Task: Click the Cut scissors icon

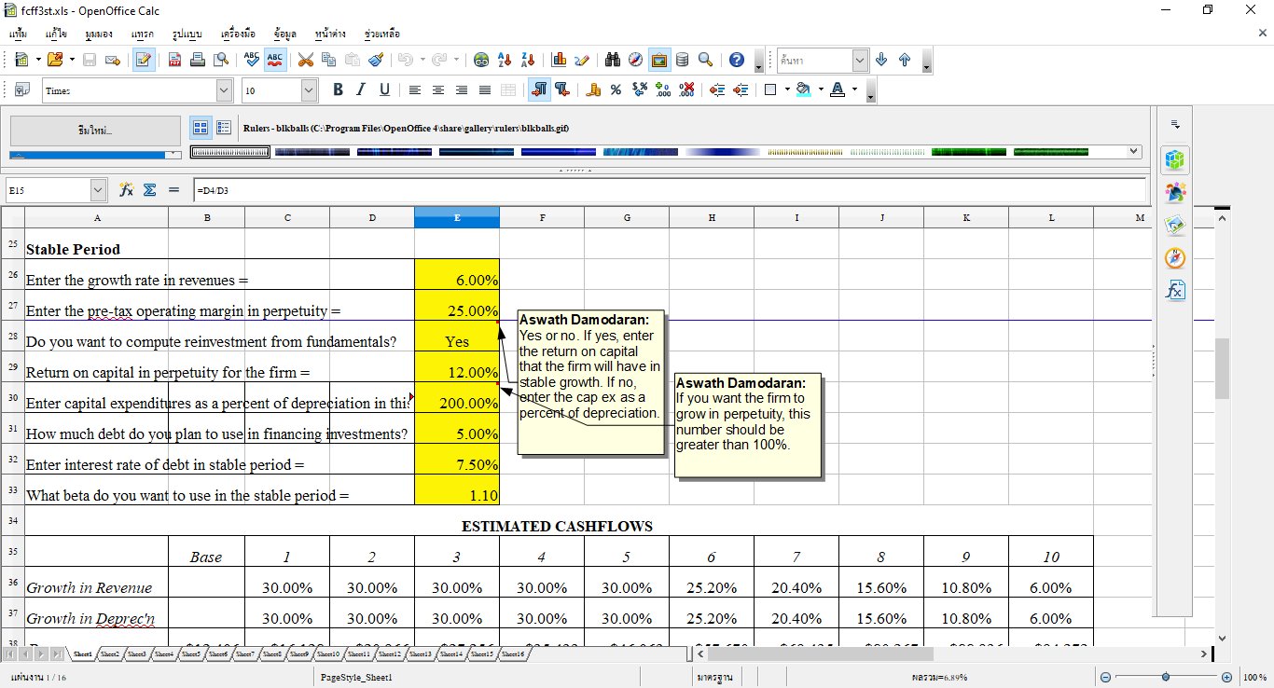Action: click(305, 60)
